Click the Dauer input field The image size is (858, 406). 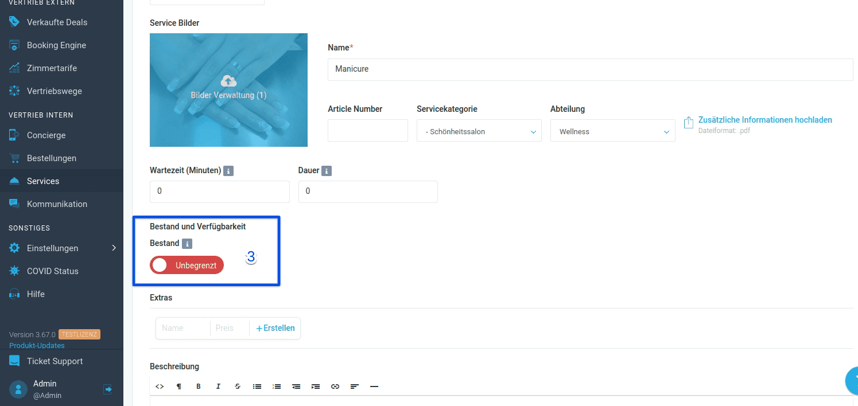point(368,192)
